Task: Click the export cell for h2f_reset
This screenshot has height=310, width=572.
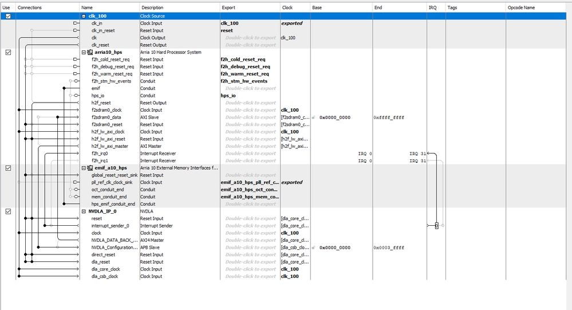Action: pyautogui.click(x=250, y=103)
